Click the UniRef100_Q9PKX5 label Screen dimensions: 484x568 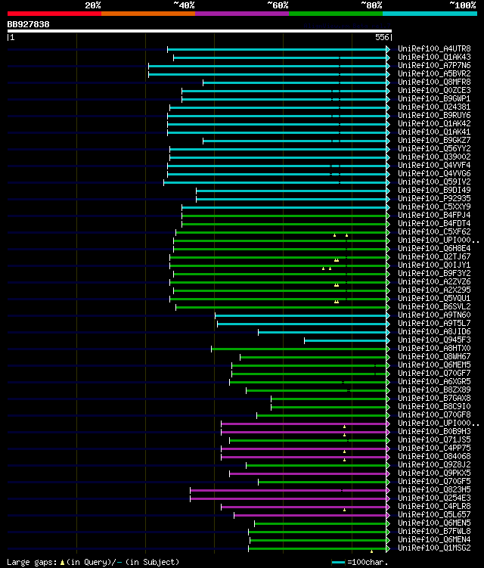click(x=434, y=473)
